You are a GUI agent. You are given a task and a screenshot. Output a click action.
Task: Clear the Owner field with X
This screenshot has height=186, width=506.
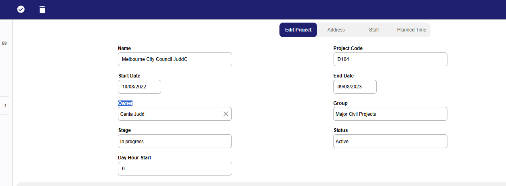click(x=226, y=114)
